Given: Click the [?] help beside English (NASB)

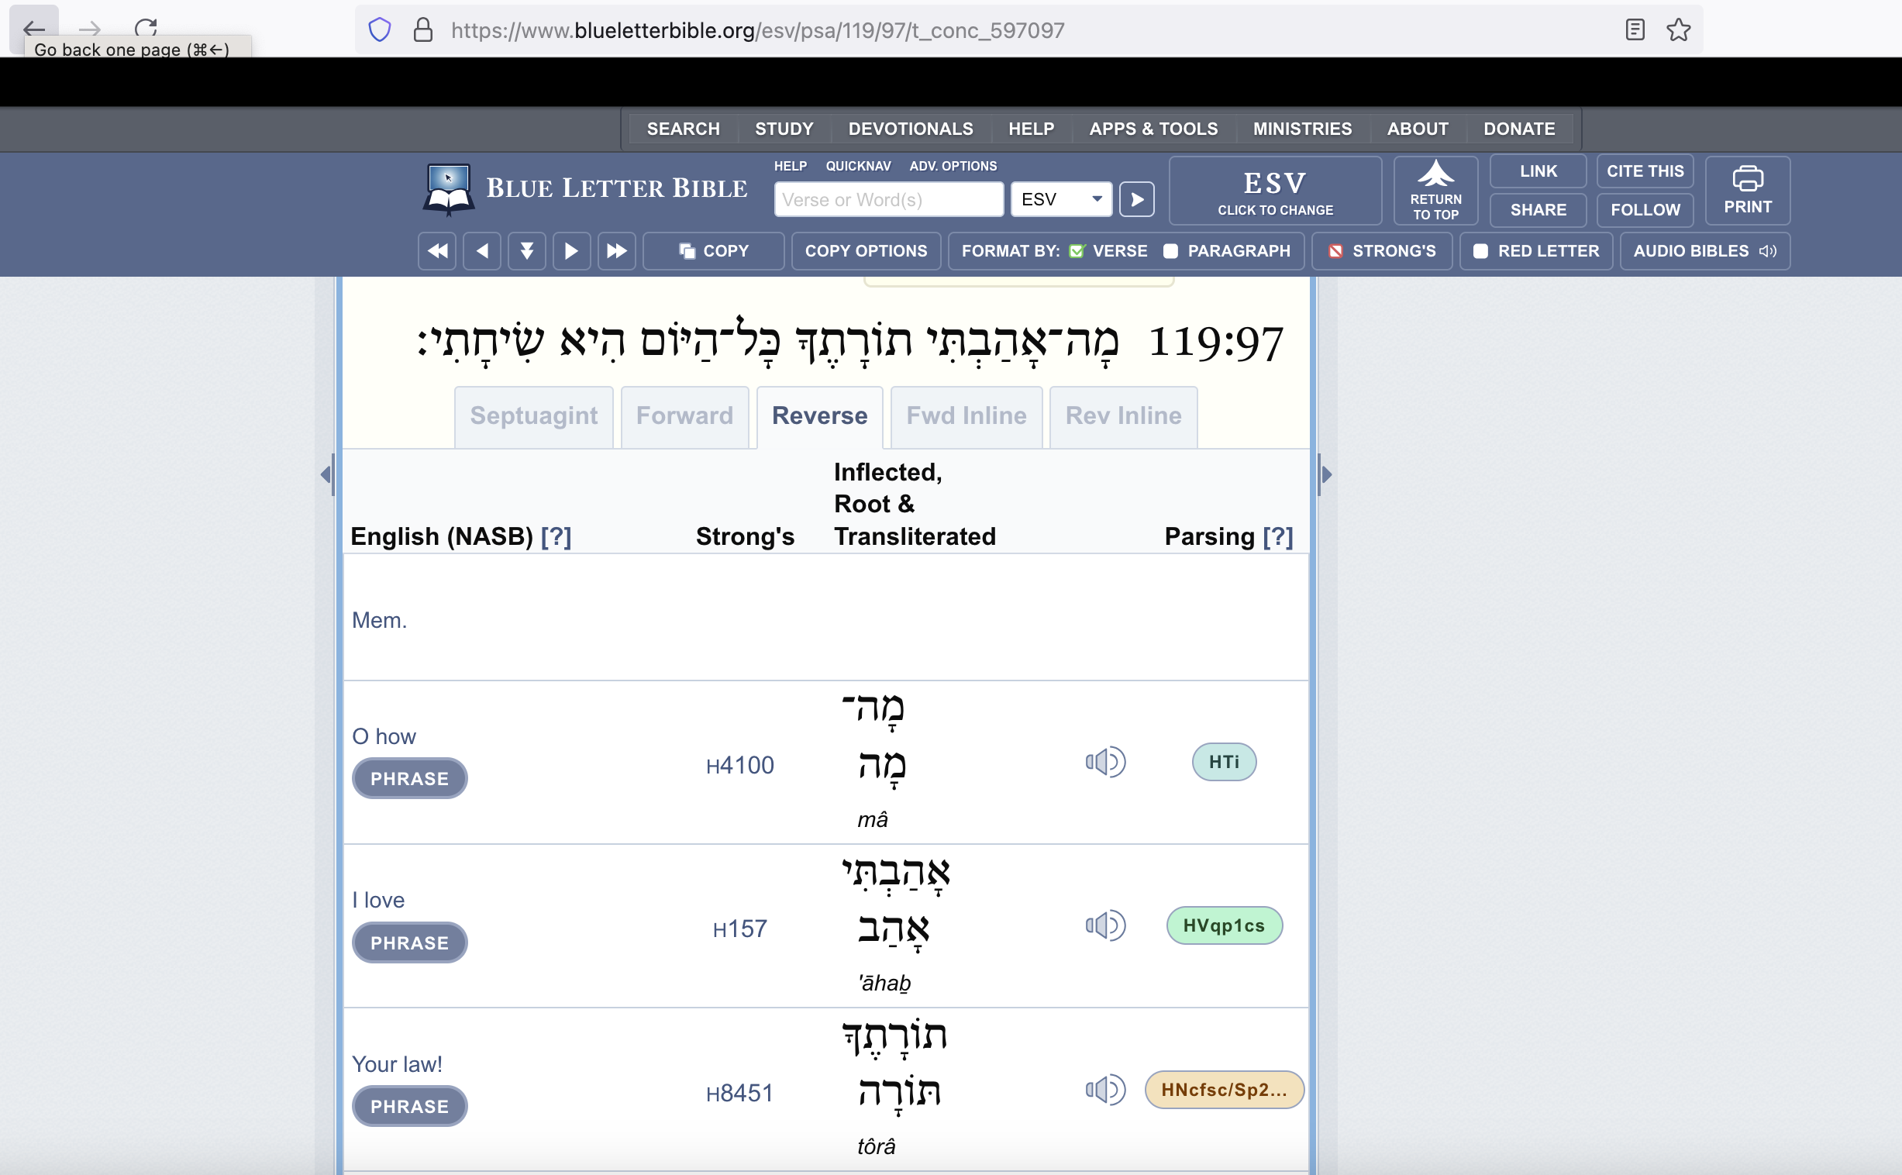Looking at the screenshot, I should (x=556, y=537).
